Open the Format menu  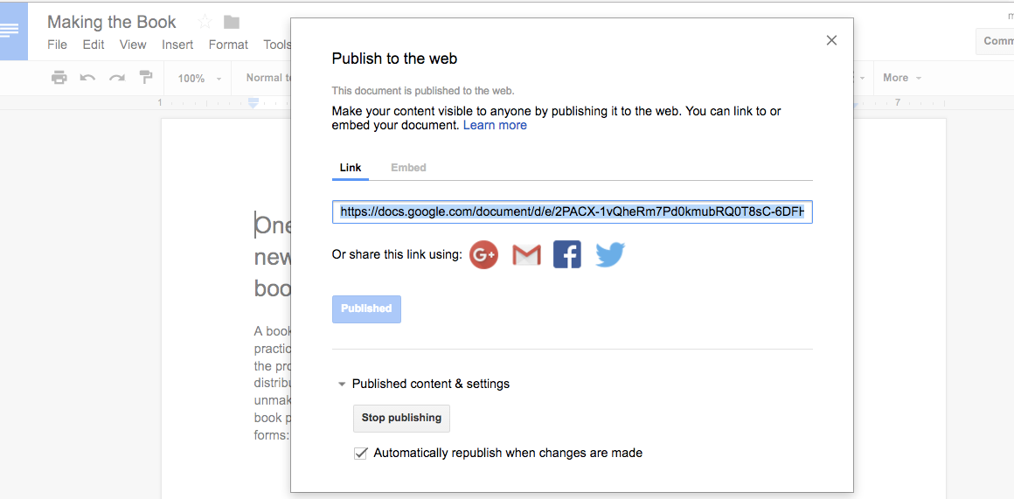pyautogui.click(x=228, y=45)
